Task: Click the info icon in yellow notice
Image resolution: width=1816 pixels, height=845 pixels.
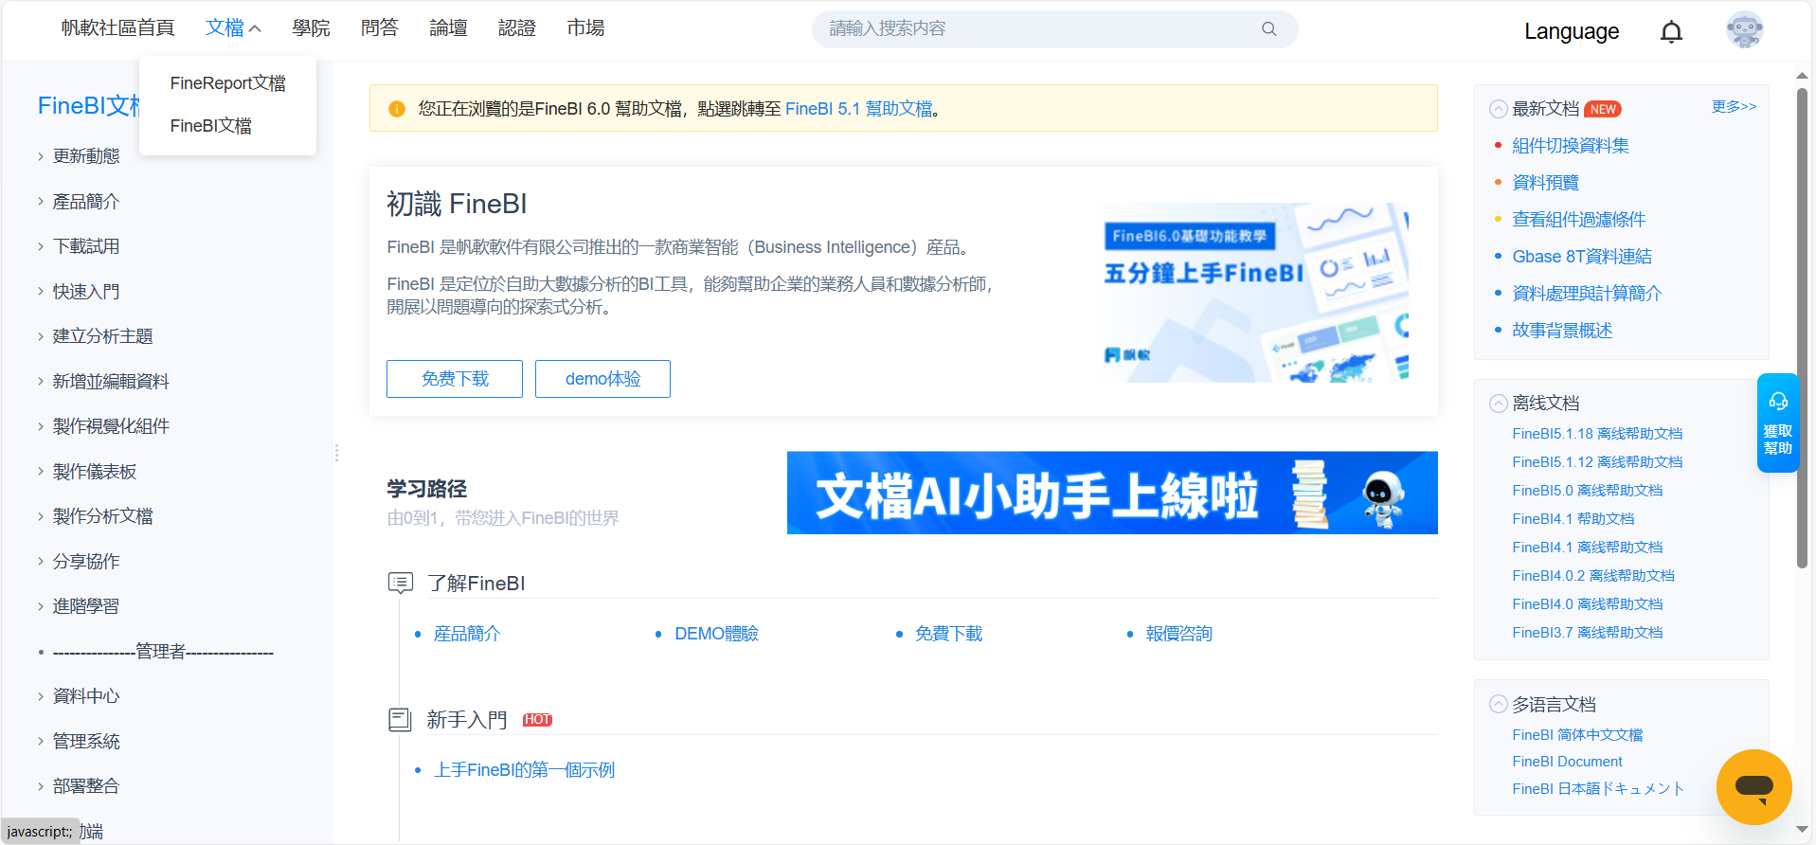Action: [x=397, y=109]
